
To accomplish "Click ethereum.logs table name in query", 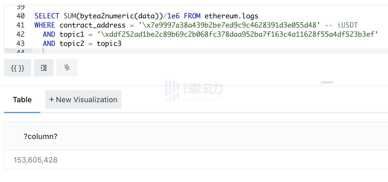I will 231,16.
